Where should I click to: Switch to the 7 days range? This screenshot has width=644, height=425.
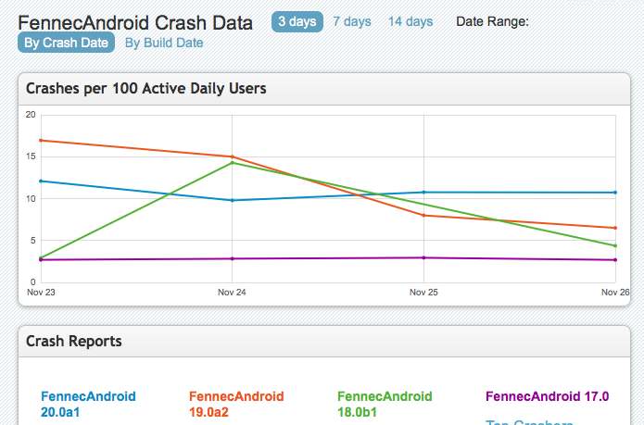[351, 21]
